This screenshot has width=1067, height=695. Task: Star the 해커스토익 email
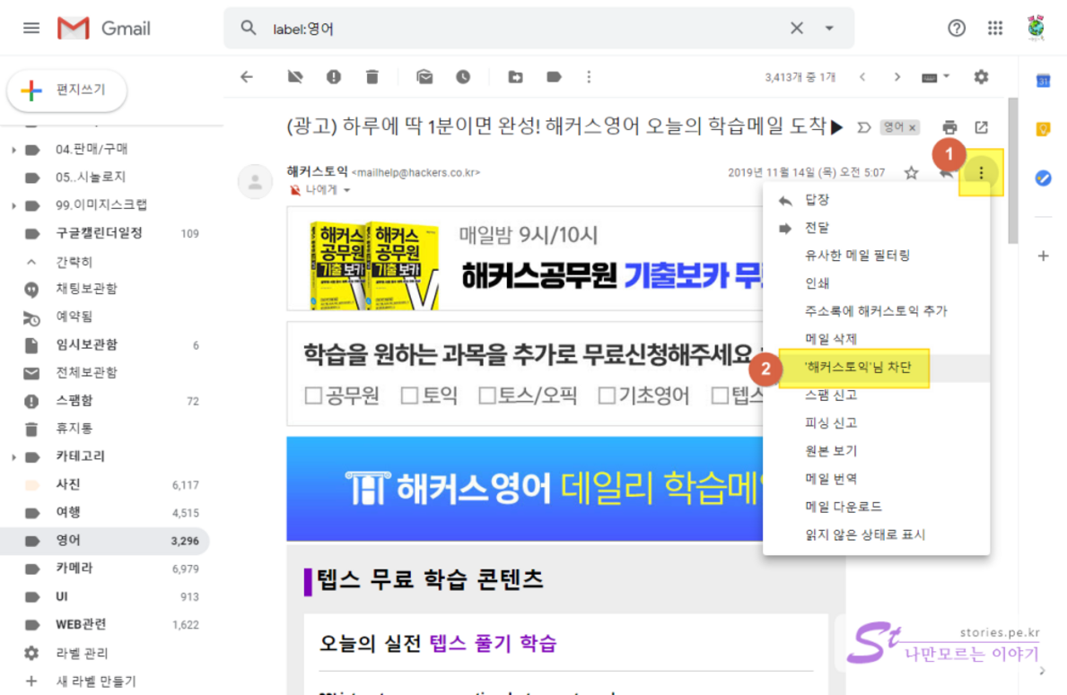tap(911, 173)
